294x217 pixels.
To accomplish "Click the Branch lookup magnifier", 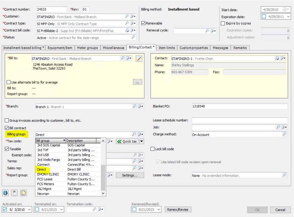I will click(135, 106).
